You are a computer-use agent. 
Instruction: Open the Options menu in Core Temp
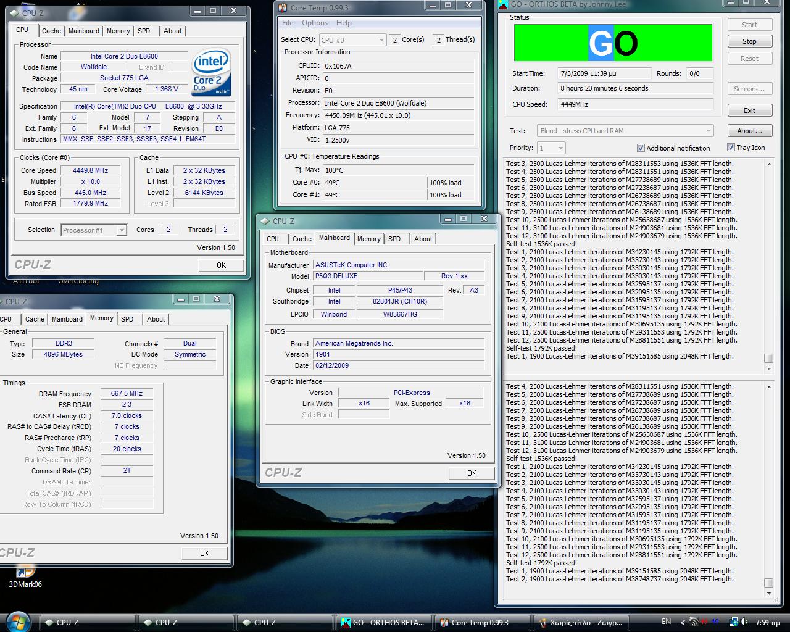coord(315,23)
